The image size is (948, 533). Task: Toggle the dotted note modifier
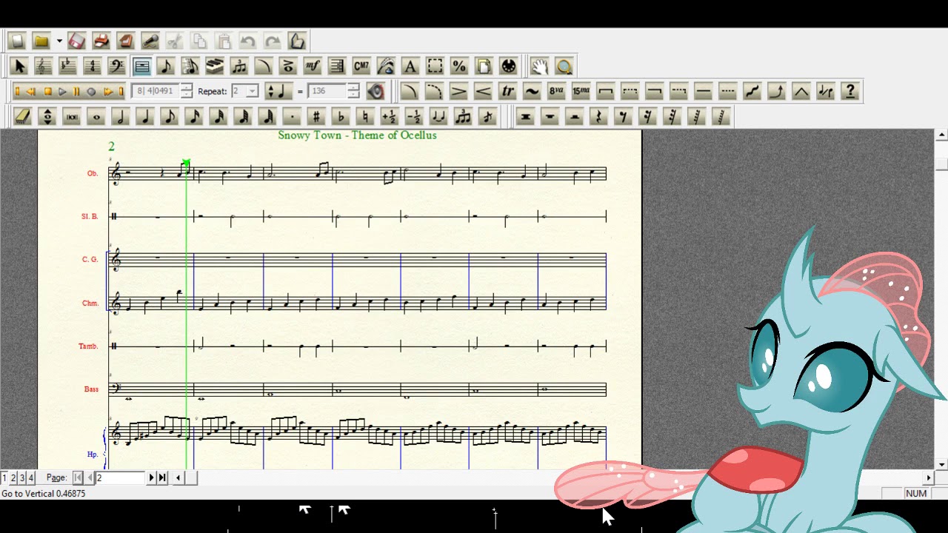pyautogui.click(x=292, y=117)
